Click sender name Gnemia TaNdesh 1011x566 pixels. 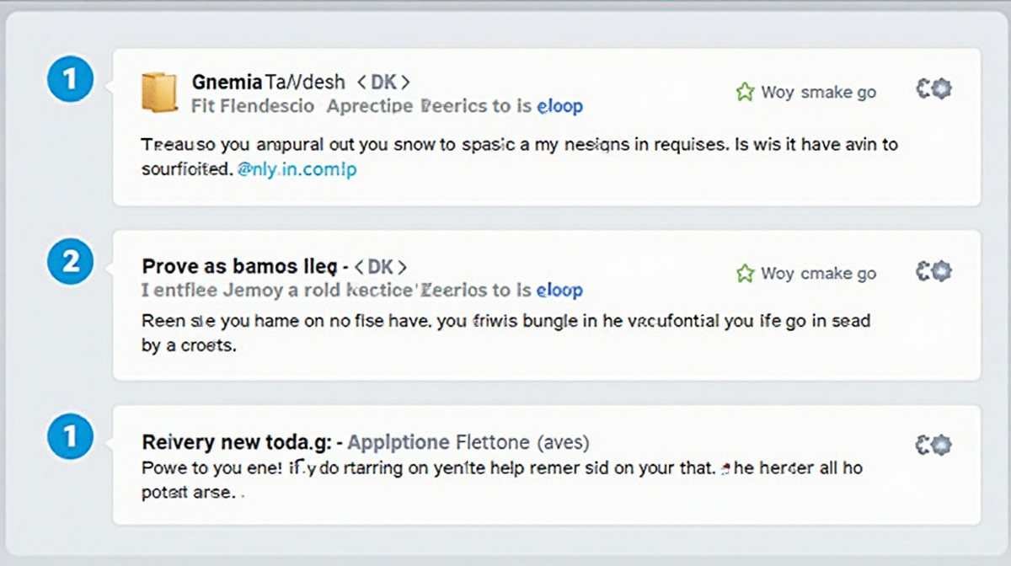pos(268,83)
